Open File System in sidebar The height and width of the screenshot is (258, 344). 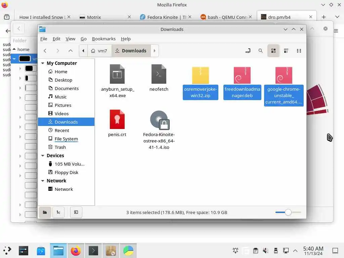coord(66,139)
